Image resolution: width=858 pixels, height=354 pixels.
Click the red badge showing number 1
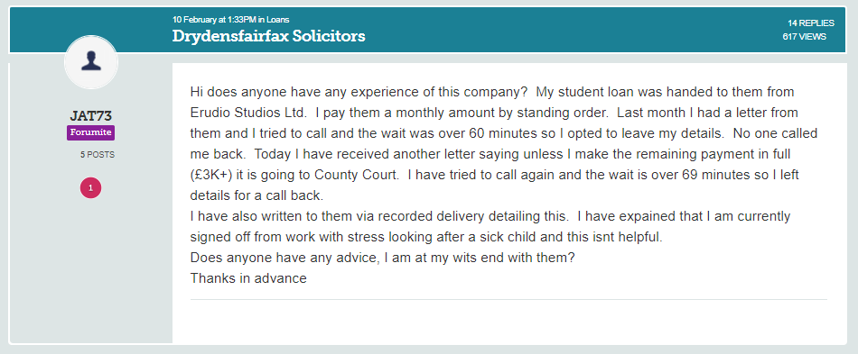coord(91,188)
